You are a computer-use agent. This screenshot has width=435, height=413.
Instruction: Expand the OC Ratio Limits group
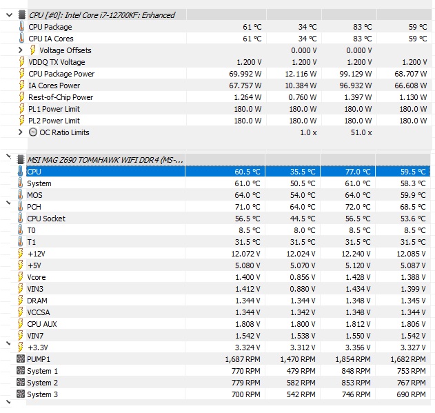21,132
